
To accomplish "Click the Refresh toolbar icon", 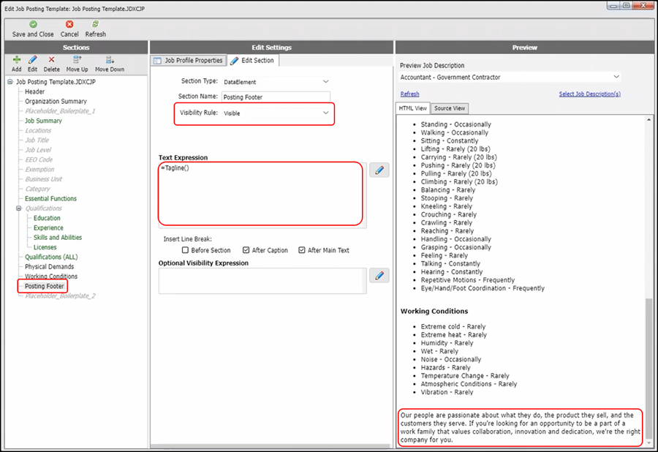I will click(95, 24).
